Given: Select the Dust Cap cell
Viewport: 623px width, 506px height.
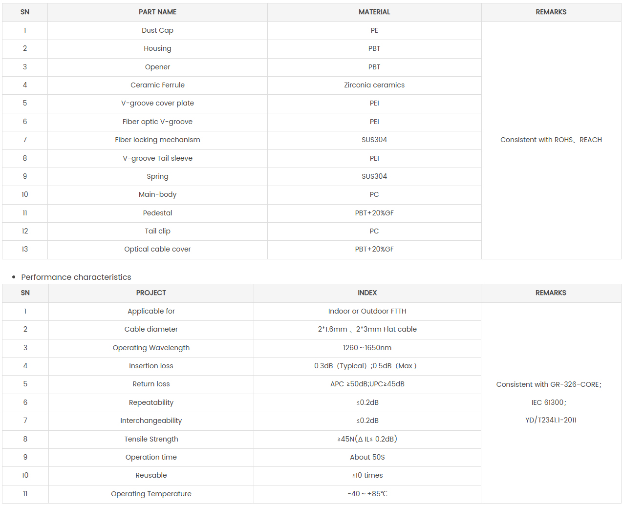Looking at the screenshot, I should tap(157, 30).
